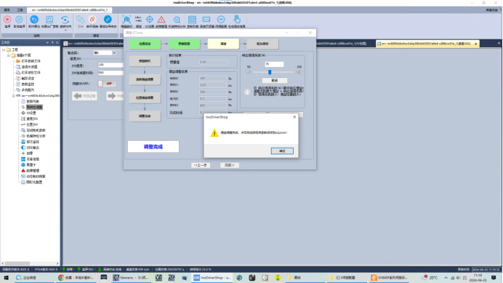The image size is (503, 283).
Task: Open the 工程 menu tab
Action: (20, 10)
